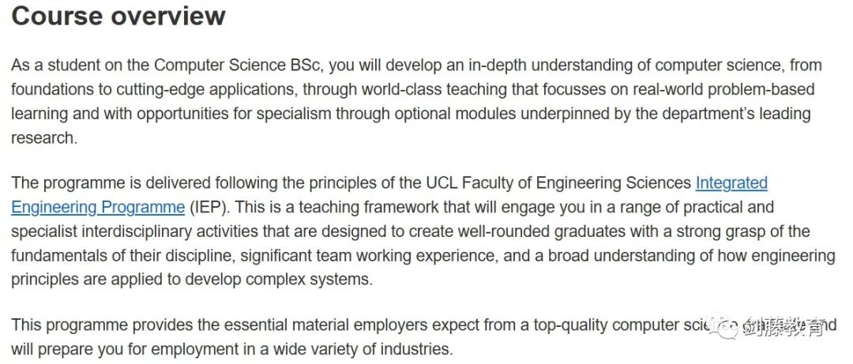Click the words 'Computer Science BSc'
The height and width of the screenshot is (364, 853).
tap(239, 66)
